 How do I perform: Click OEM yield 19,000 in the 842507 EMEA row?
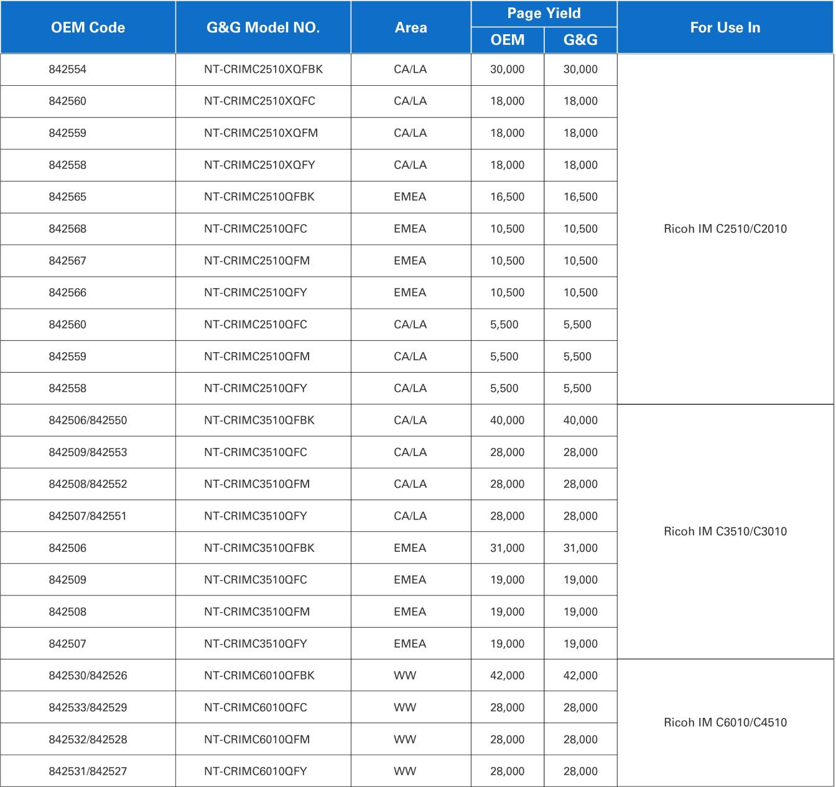tap(507, 644)
